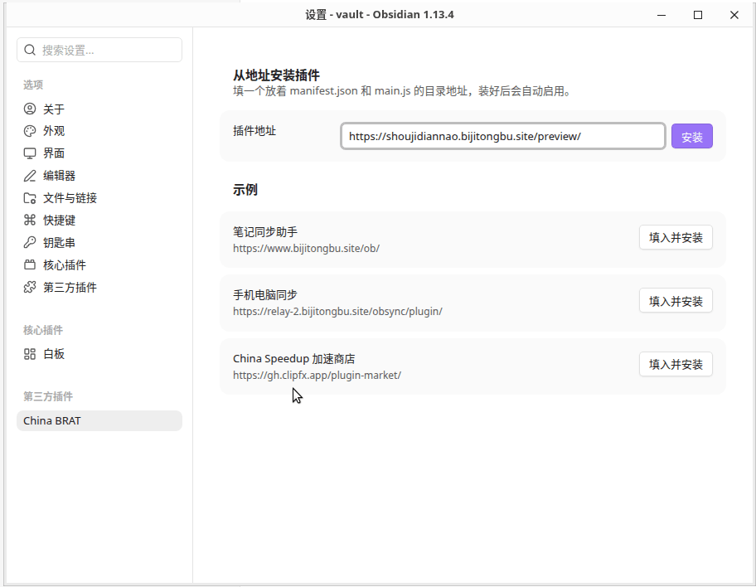Click the gray 核心插件 group header

(43, 331)
